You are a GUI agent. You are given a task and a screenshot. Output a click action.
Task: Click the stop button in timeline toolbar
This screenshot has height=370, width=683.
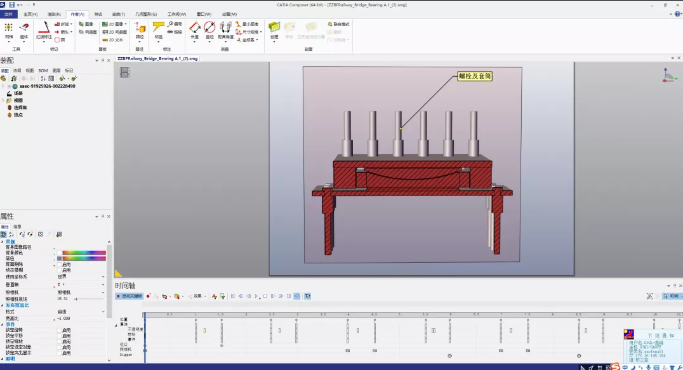(x=265, y=296)
